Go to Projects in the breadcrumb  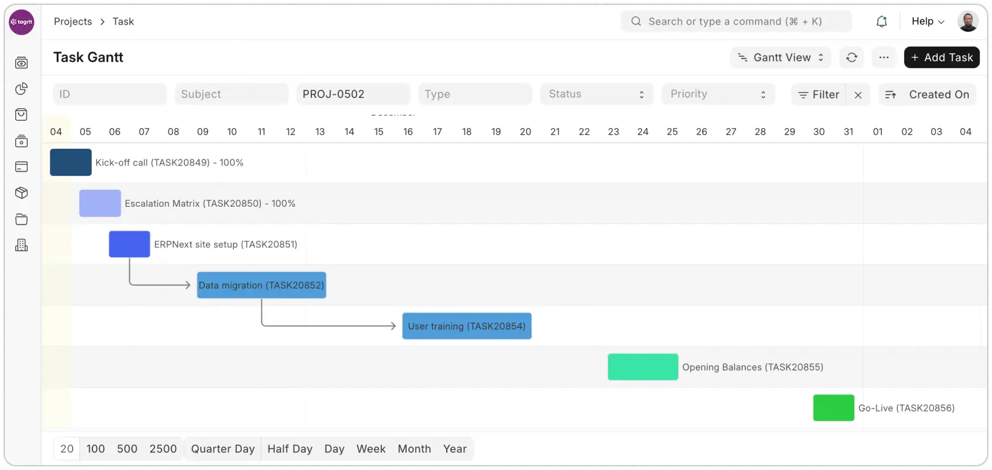click(73, 22)
